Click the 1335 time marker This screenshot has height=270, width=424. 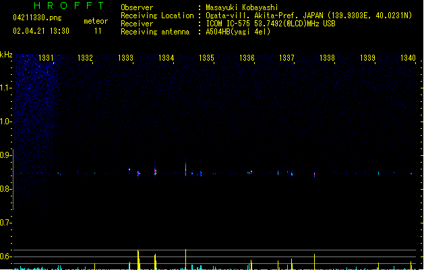point(206,58)
